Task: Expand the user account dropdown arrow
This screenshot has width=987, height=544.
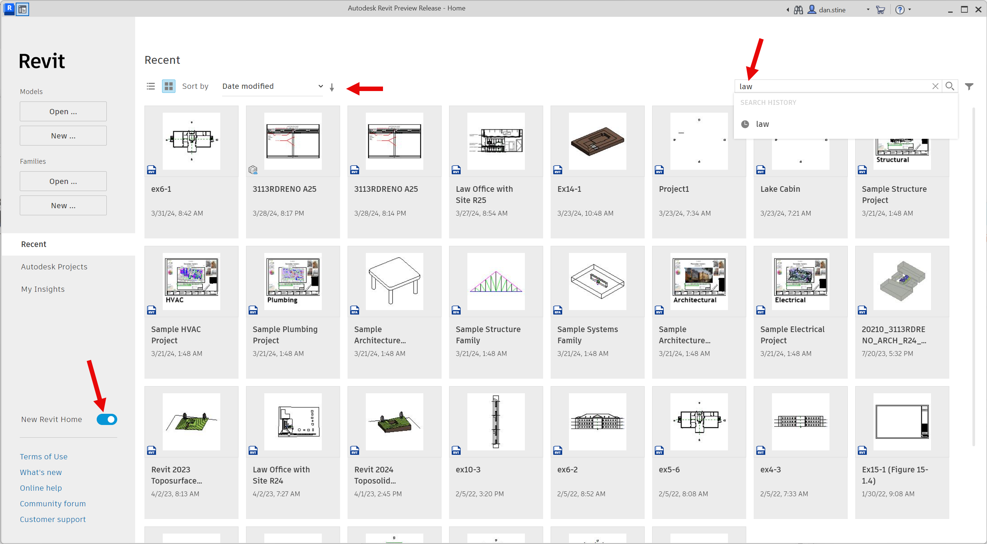Action: tap(868, 10)
